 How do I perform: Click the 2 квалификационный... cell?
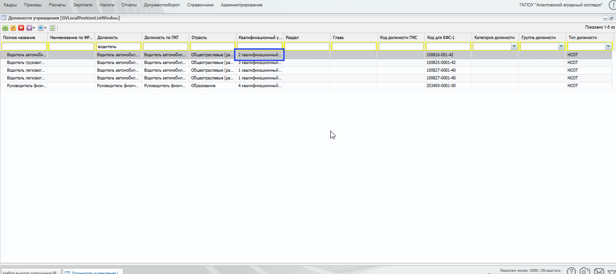[x=259, y=55]
